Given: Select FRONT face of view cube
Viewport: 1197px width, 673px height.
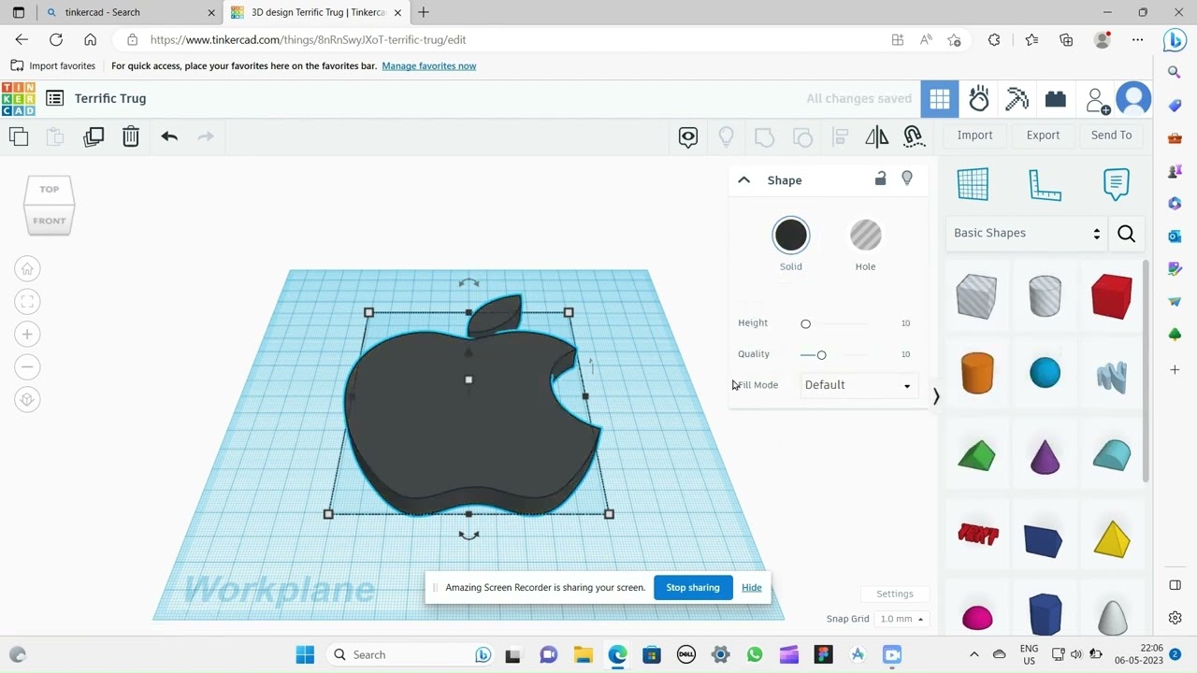Looking at the screenshot, I should click(x=49, y=222).
